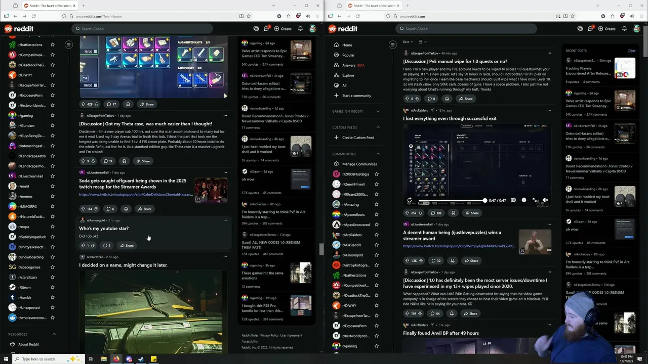The height and width of the screenshot is (364, 648).
Task: Open overflow menu on Theta case post
Action: (x=225, y=116)
